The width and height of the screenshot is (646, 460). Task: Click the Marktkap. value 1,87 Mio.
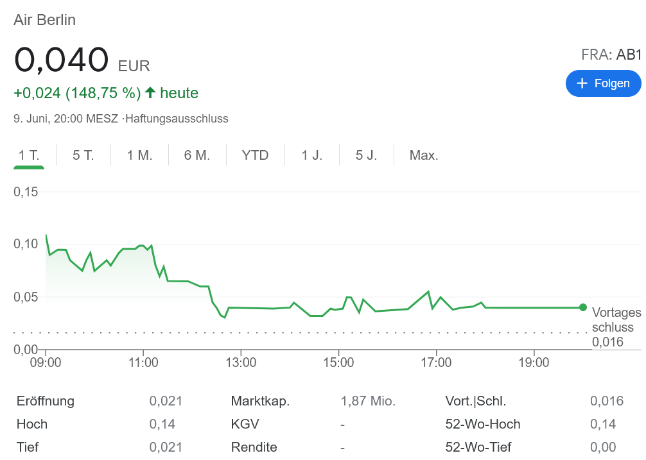pos(368,401)
